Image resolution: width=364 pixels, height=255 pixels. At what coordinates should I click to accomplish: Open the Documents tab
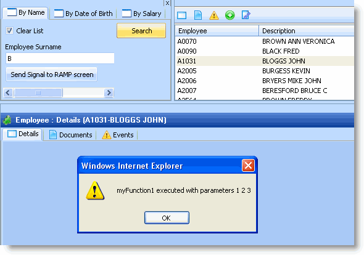point(70,135)
